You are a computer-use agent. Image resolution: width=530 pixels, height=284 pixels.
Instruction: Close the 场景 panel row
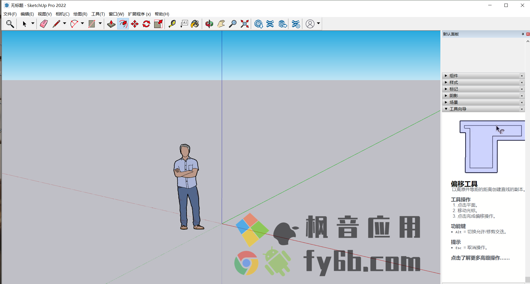point(522,102)
